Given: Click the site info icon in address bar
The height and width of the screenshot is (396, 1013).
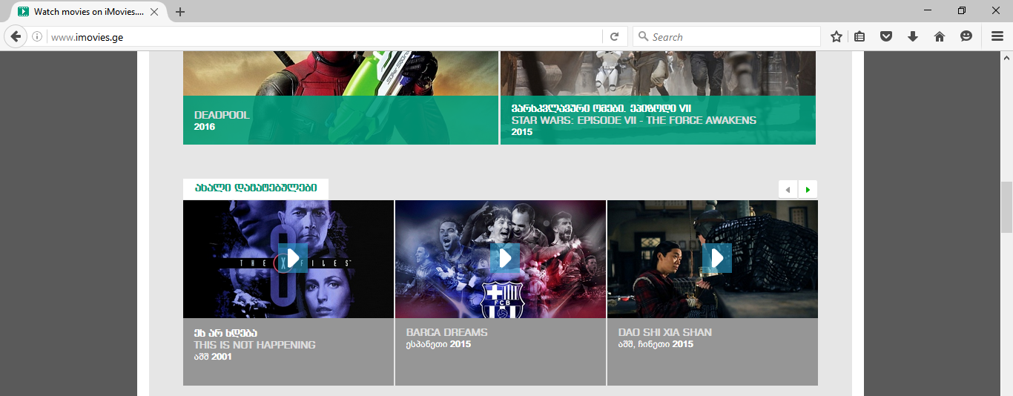Looking at the screenshot, I should 37,36.
